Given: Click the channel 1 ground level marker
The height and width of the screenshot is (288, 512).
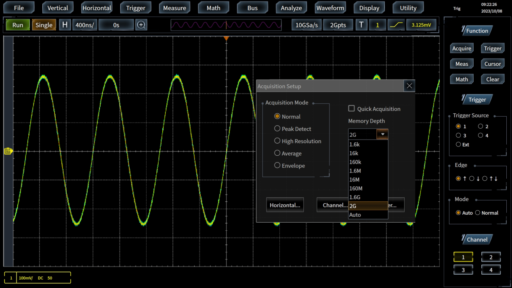Looking at the screenshot, I should coord(8,151).
